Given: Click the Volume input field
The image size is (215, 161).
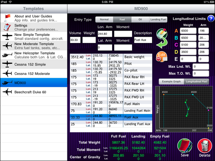Looking at the screenshot, I should click(75, 40).
